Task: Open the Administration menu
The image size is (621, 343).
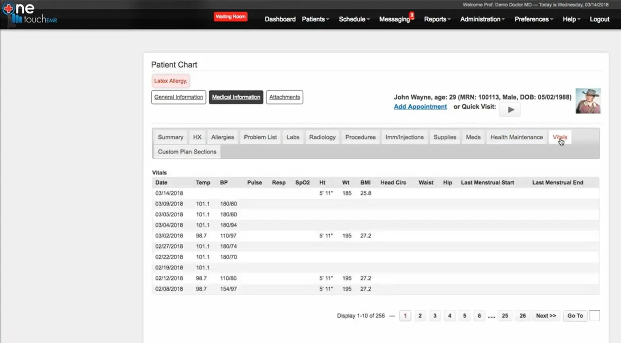Action: pos(481,19)
